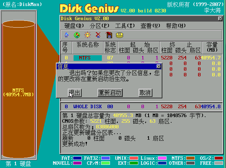The image size is (226, 168).
Task: Click the 更新成功! status message
Action: [x=75, y=144]
